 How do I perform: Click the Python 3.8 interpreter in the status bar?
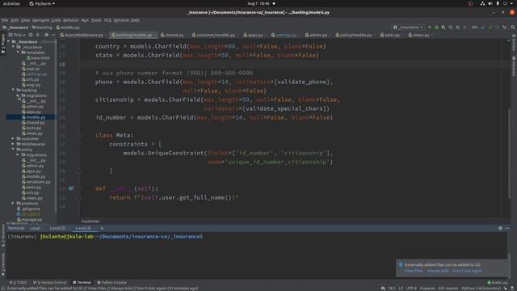coord(481,288)
